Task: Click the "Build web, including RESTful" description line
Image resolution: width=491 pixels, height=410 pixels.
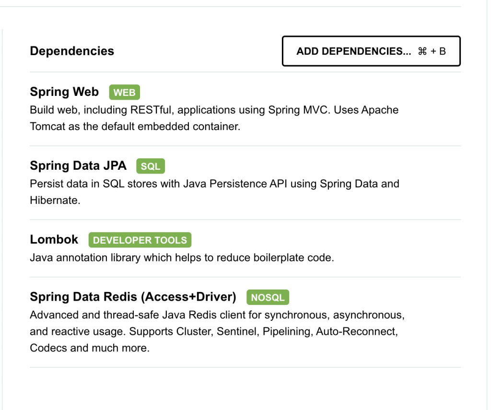Action: (214, 110)
